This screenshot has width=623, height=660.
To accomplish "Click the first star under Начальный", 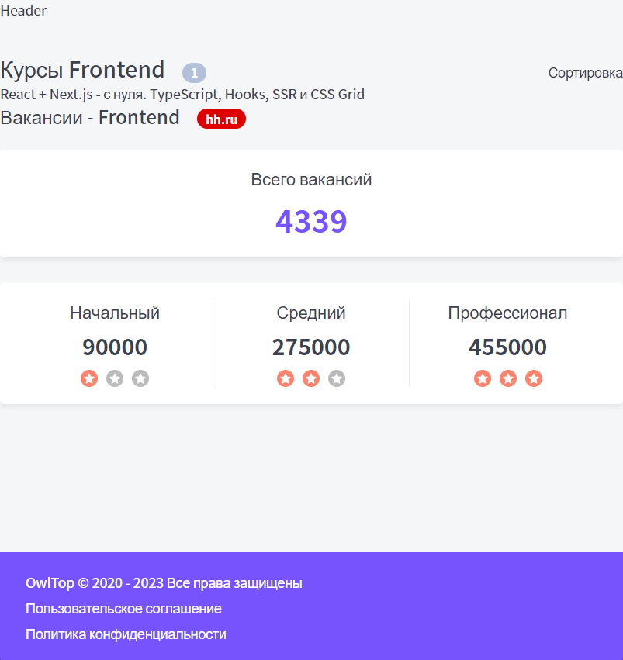I will 89,378.
